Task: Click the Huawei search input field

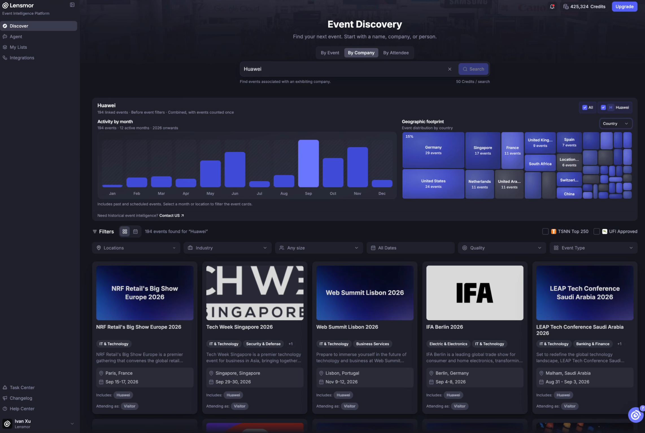Action: [343, 69]
